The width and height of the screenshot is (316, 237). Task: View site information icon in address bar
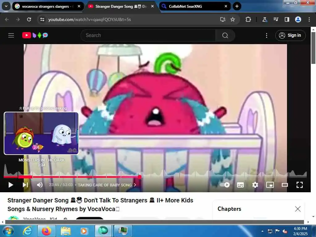pyautogui.click(x=42, y=19)
